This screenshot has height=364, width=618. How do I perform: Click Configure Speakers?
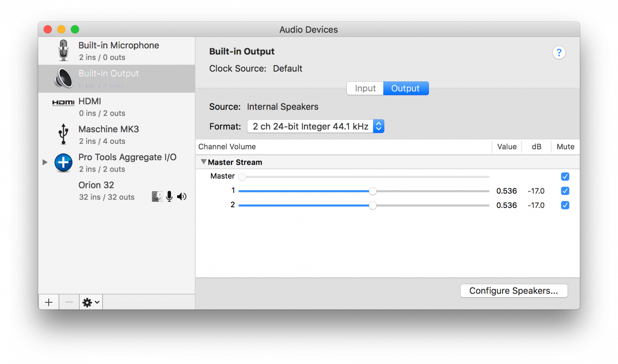[x=514, y=290]
